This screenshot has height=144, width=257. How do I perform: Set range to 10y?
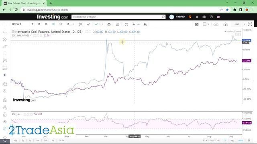[x=15, y=140]
